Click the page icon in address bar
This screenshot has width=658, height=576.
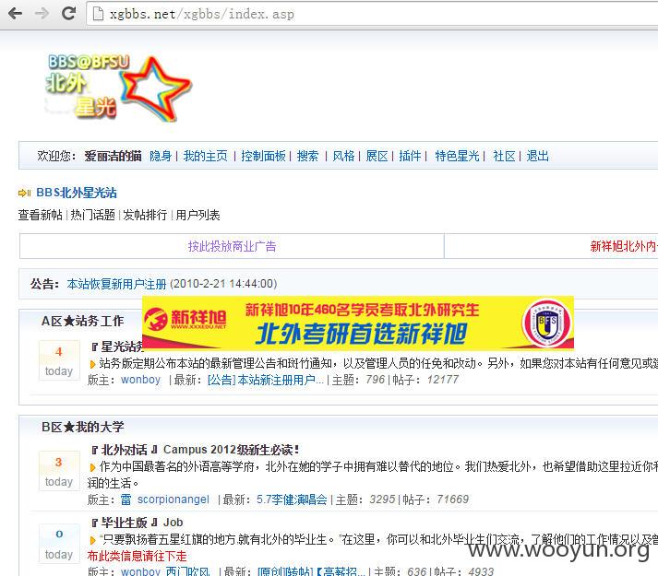(x=98, y=14)
